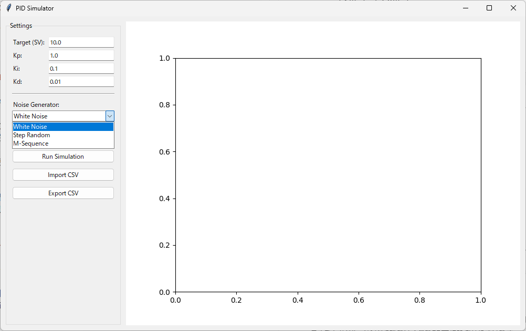Pick M-Sequence from the list
Viewport: 526px width, 331px height.
[x=63, y=144]
